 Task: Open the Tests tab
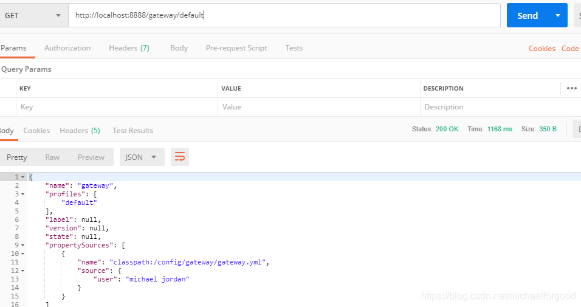(294, 48)
